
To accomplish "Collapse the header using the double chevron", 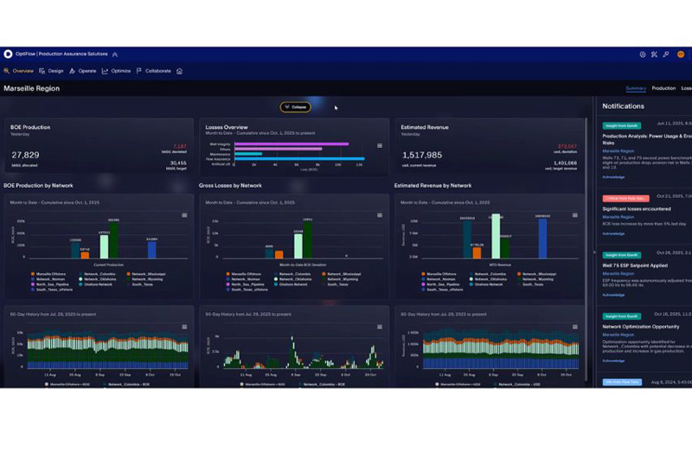I will point(115,54).
